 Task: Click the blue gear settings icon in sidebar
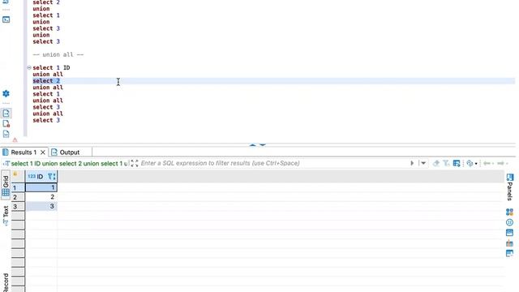(6, 94)
